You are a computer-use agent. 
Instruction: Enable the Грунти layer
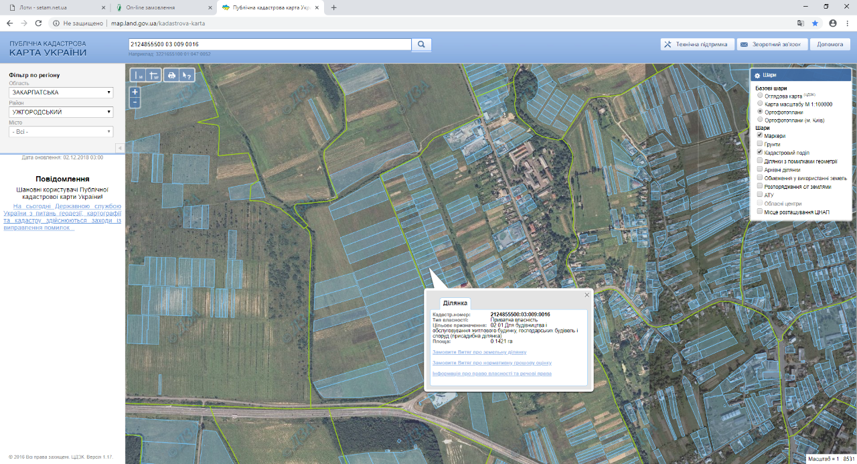759,144
